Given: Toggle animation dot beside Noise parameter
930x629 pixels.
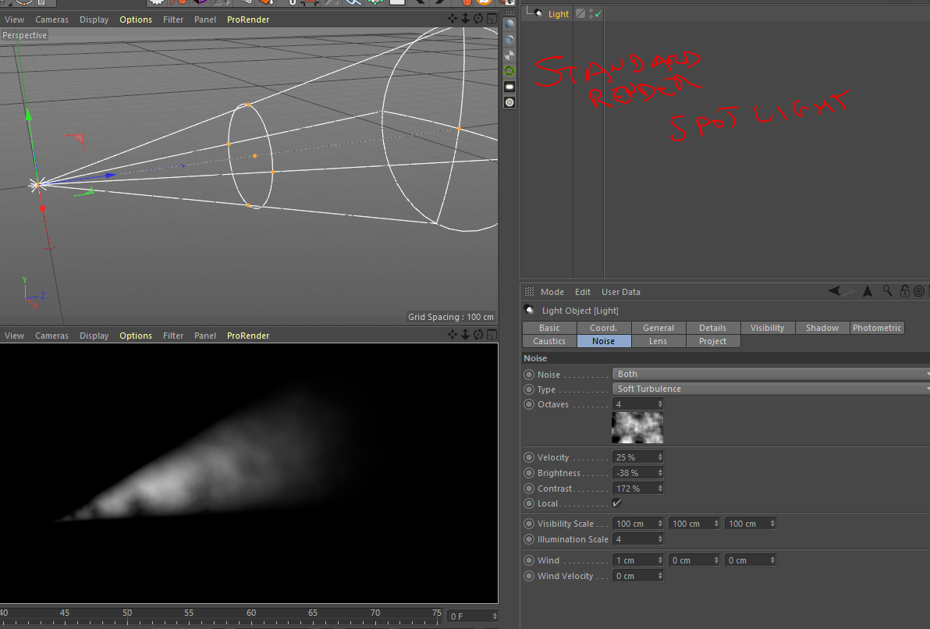Looking at the screenshot, I should (x=529, y=375).
